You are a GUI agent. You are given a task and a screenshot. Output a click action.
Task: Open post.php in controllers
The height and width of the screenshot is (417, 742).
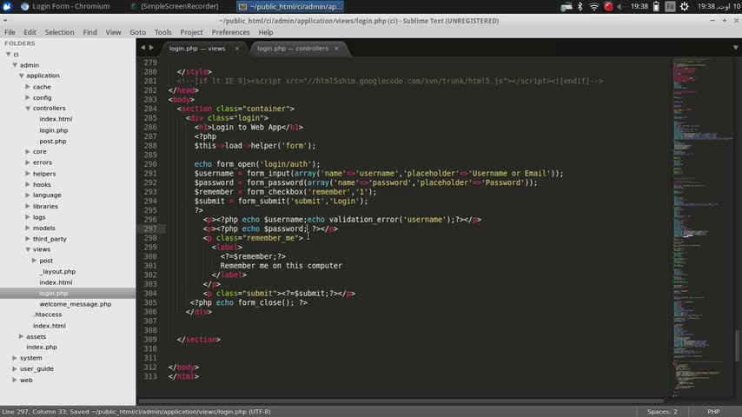tap(53, 141)
